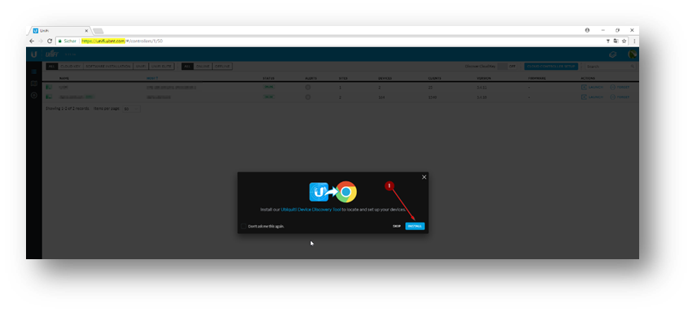Viewport: 692px width, 312px height.
Task: Check the Don't ask me this again box
Action: point(244,226)
